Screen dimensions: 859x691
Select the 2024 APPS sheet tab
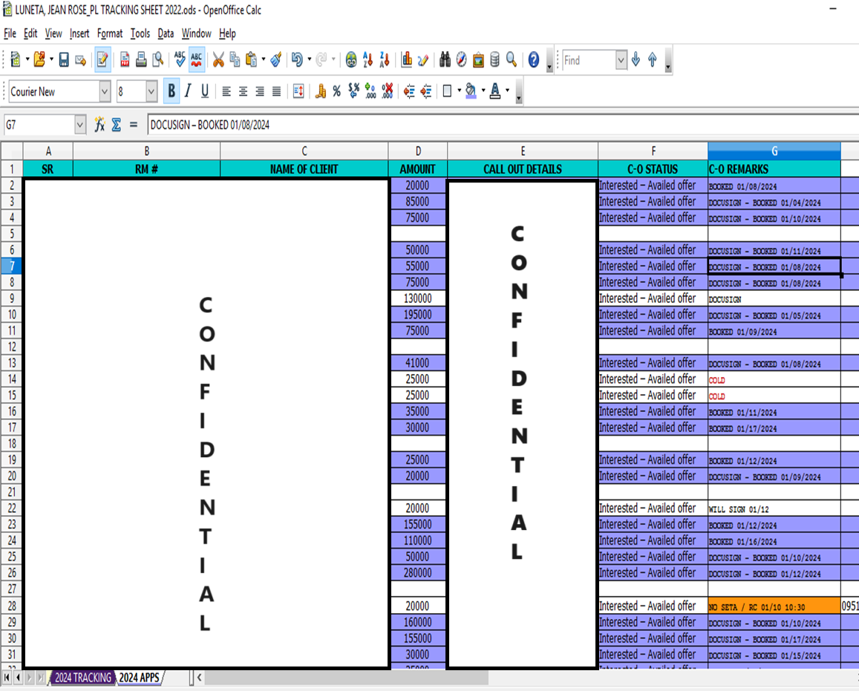pos(139,678)
